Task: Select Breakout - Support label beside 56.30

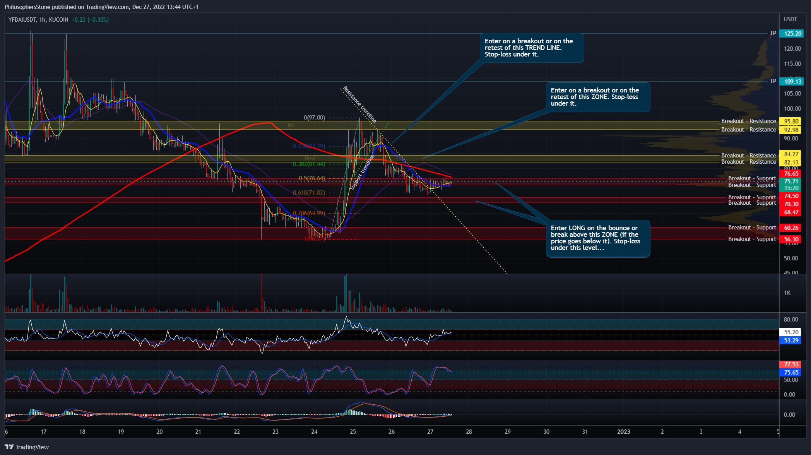Action: tap(752, 239)
